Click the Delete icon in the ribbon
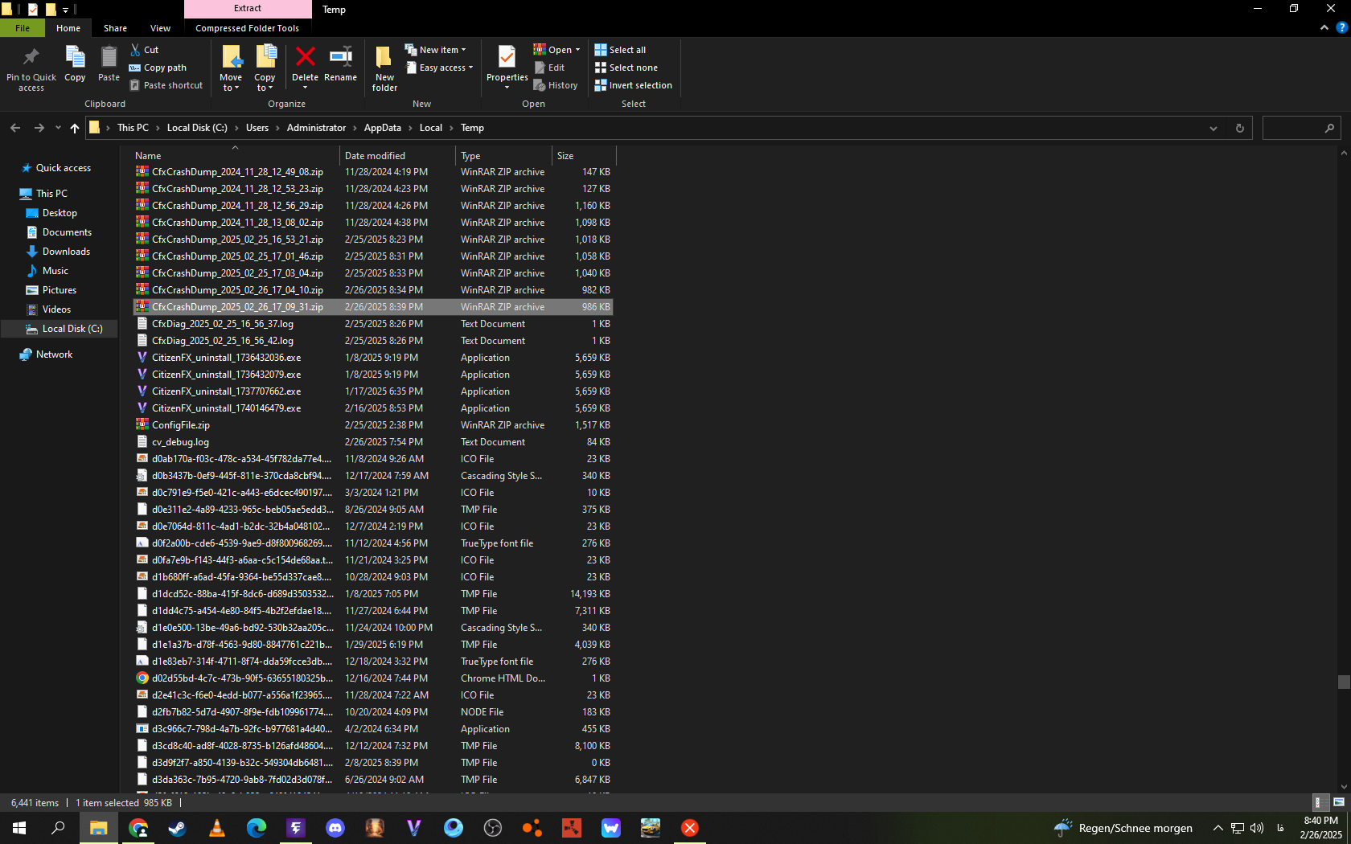The width and height of the screenshot is (1351, 844). click(305, 64)
